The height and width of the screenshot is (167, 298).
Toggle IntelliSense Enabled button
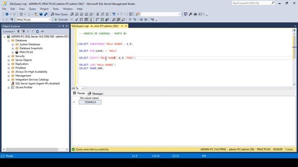(91, 19)
